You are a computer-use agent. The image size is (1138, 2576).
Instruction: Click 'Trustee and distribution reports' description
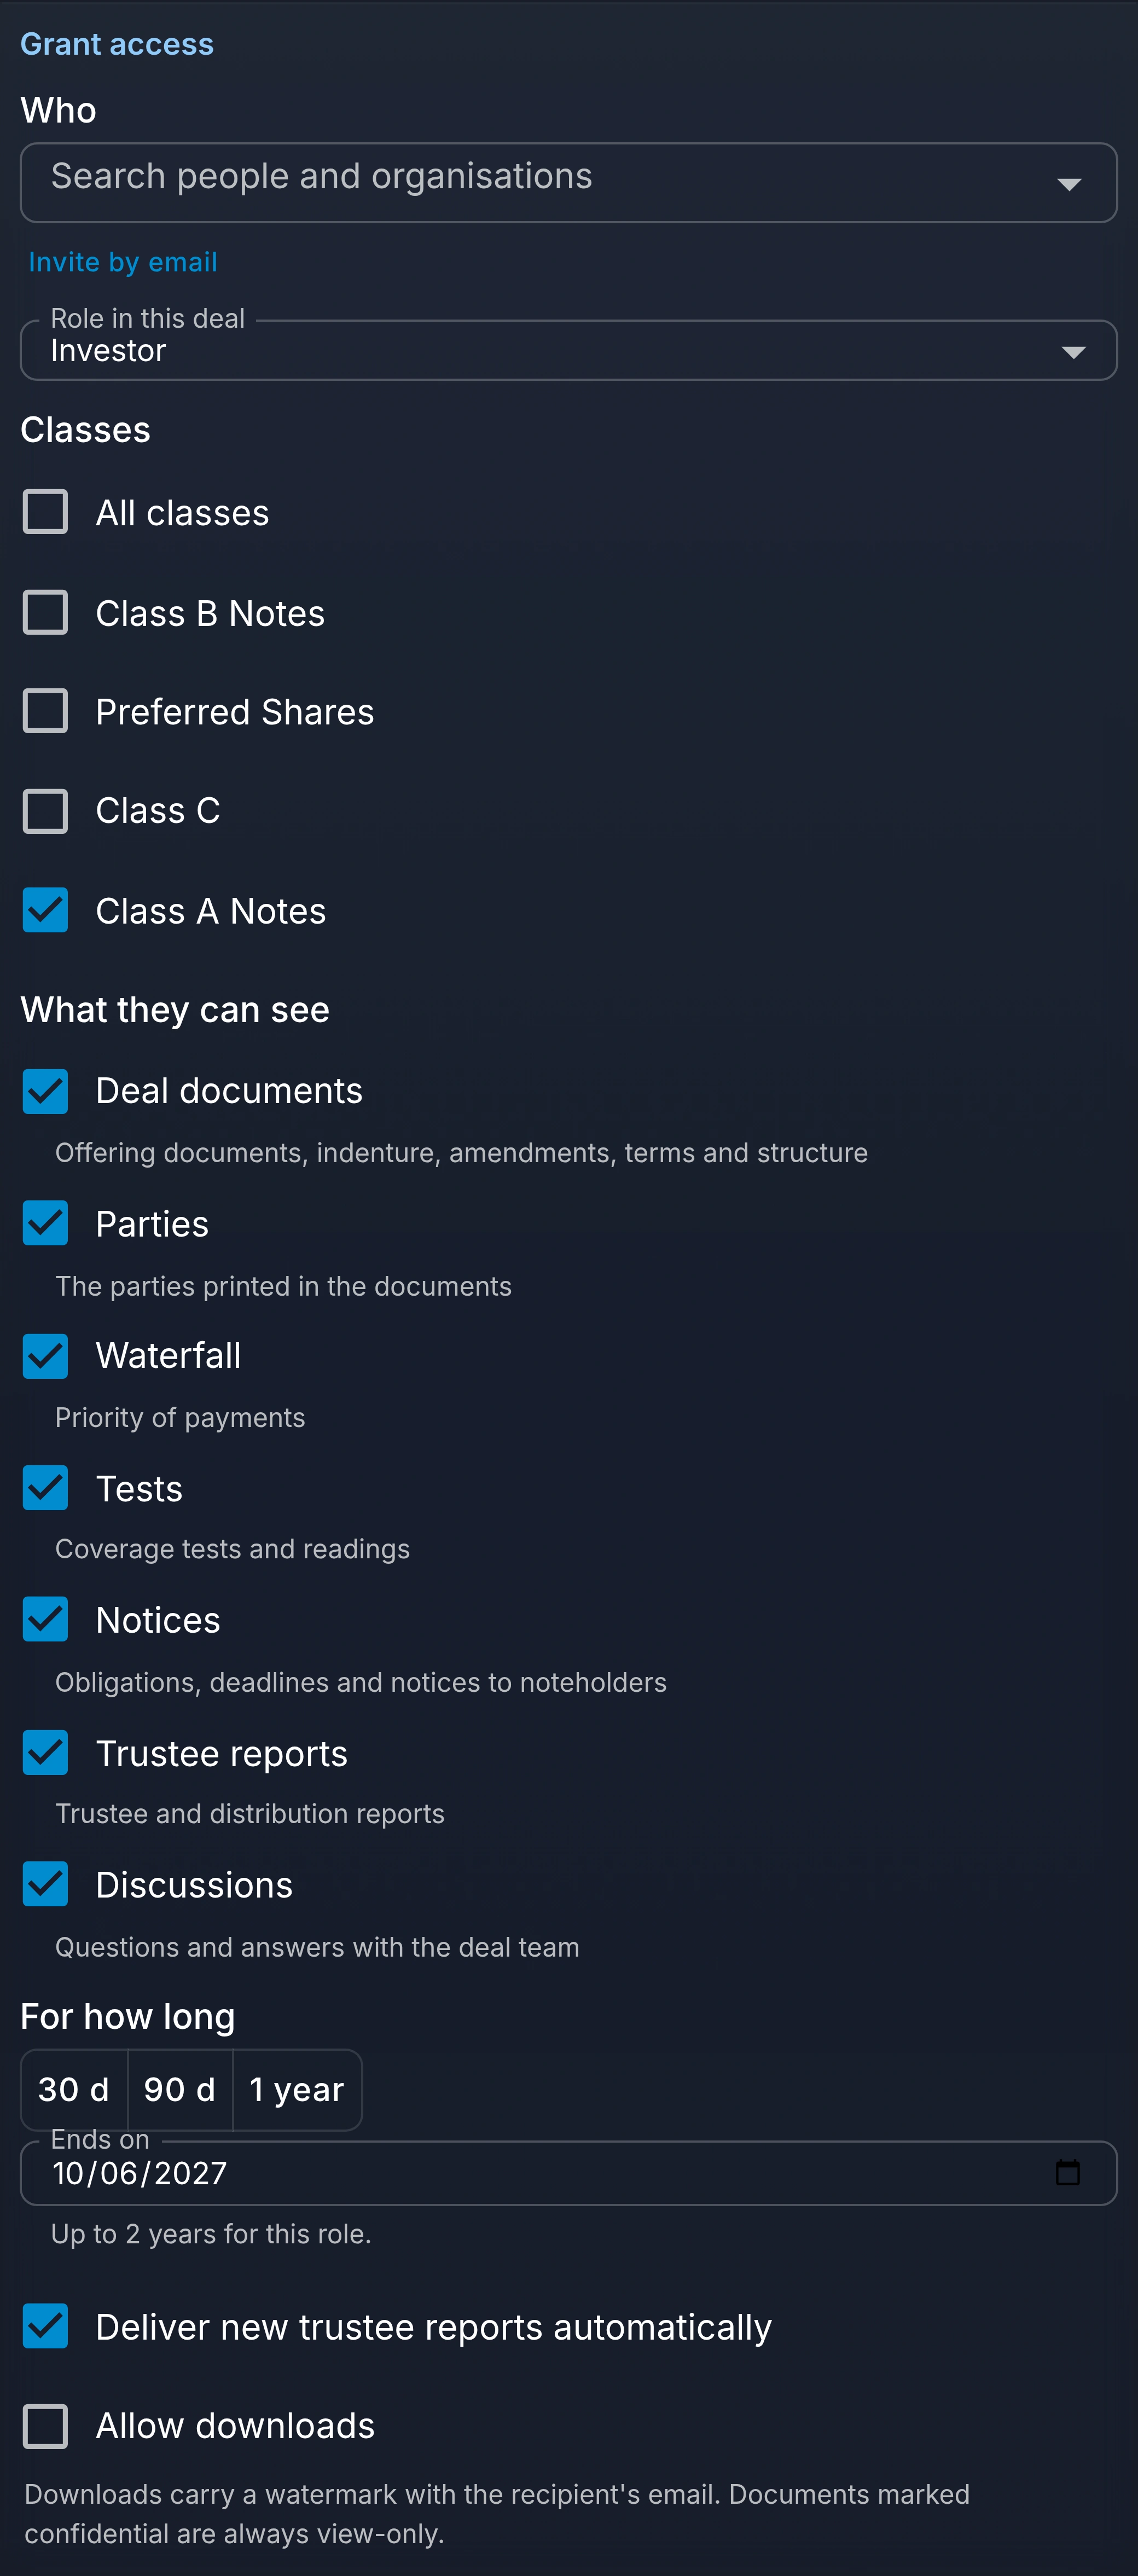point(249,1814)
